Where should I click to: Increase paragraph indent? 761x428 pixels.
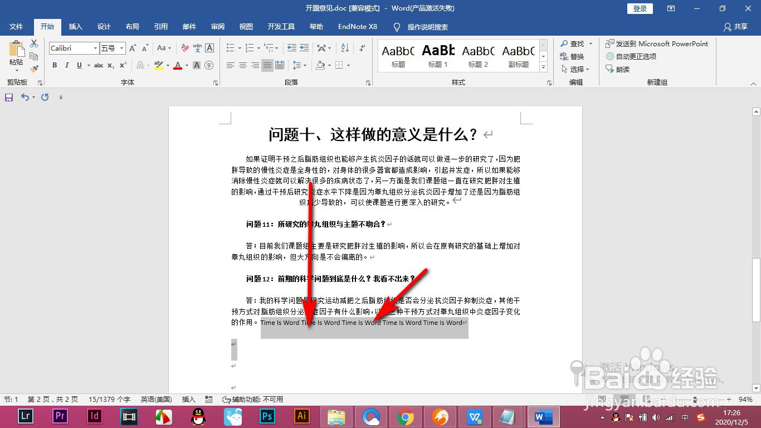click(304, 48)
